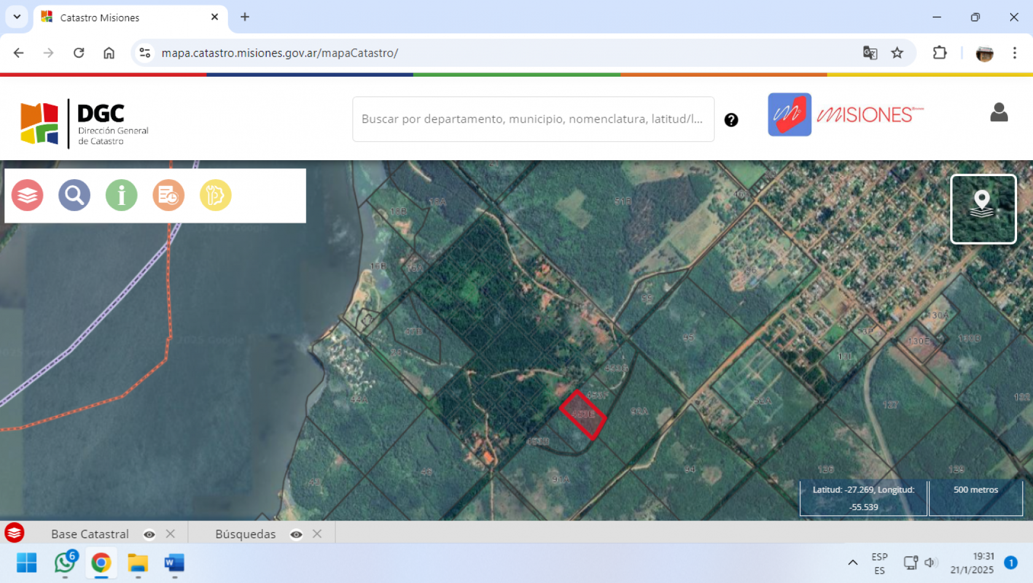Open a new browser tab
Viewport: 1033px width, 583px height.
pos(245,17)
